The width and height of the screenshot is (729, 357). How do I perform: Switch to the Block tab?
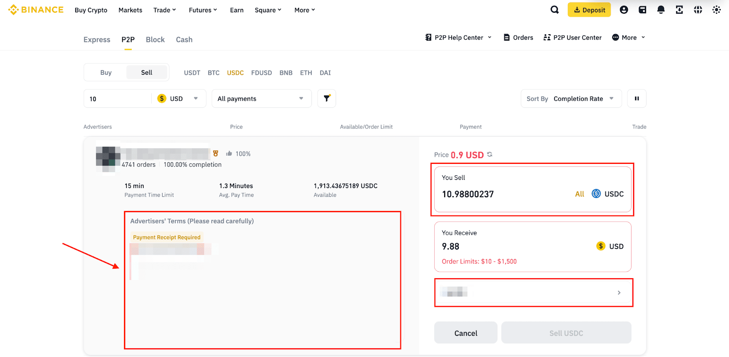click(x=155, y=40)
